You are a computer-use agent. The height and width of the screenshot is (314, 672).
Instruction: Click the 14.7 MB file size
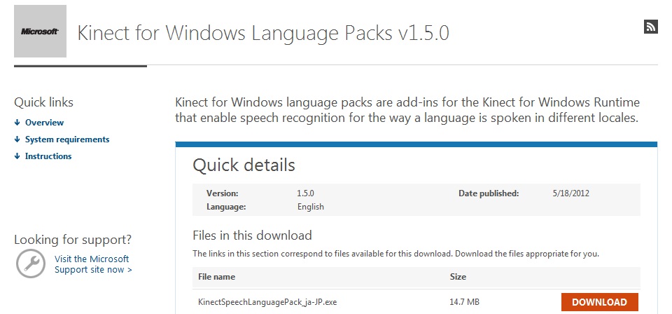[x=464, y=302]
